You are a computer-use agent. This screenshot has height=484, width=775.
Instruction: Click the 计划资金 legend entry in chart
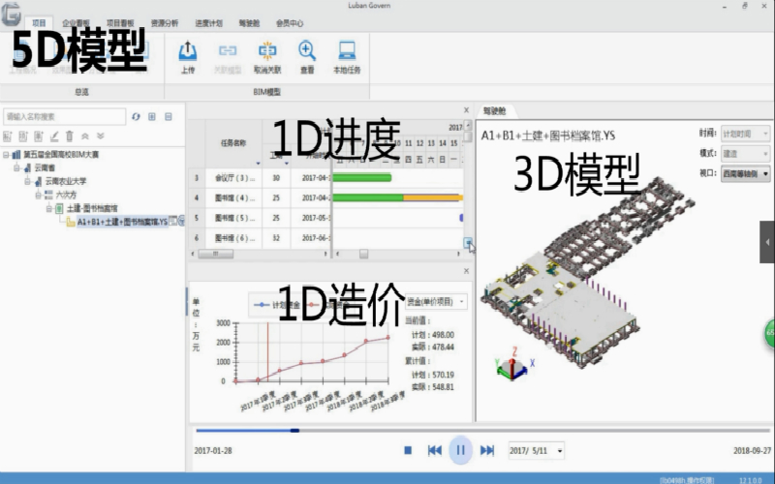277,305
